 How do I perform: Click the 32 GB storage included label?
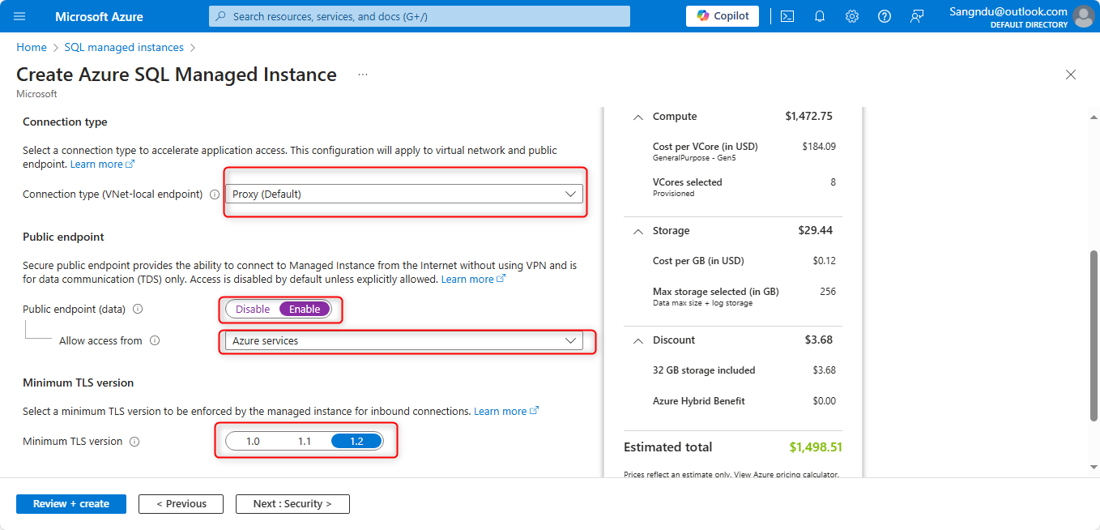(704, 370)
